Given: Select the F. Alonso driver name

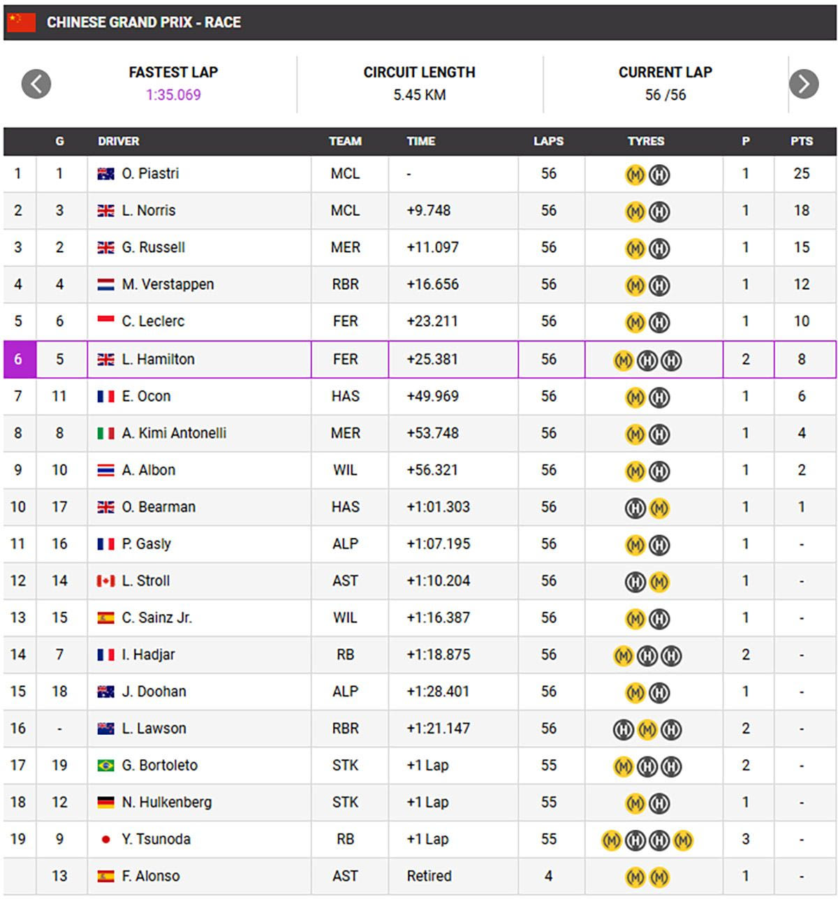Looking at the screenshot, I should tap(151, 876).
